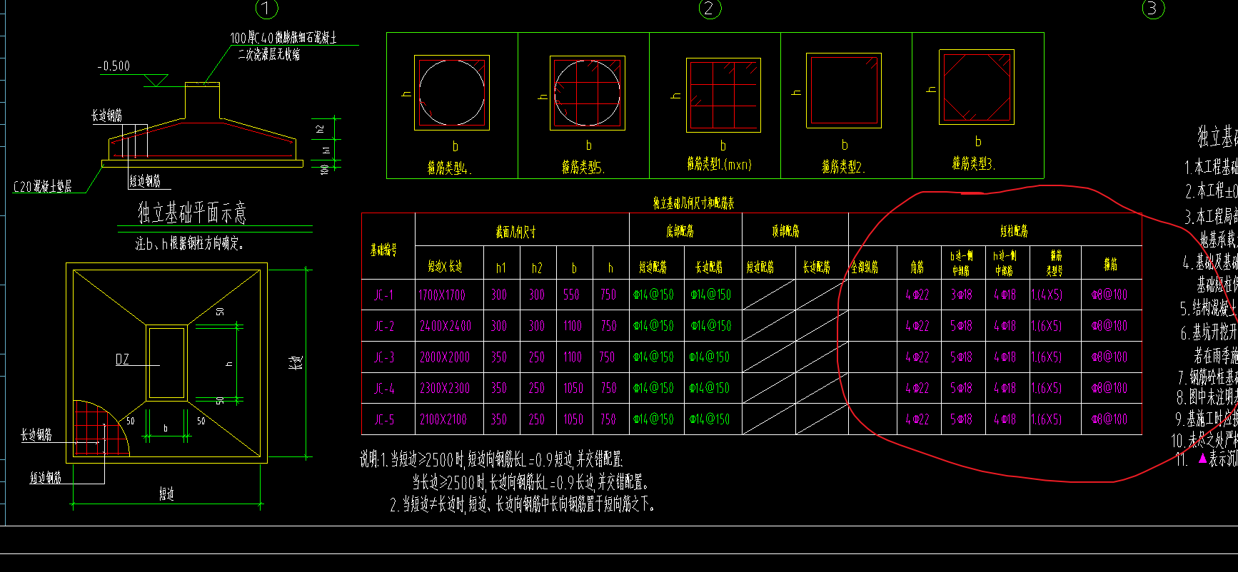Select the 3Φ18 cell in JC-1 row

point(962,295)
